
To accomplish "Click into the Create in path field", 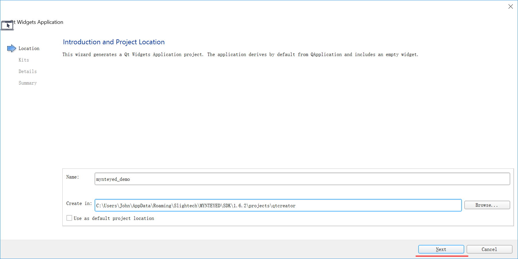I will (x=278, y=205).
